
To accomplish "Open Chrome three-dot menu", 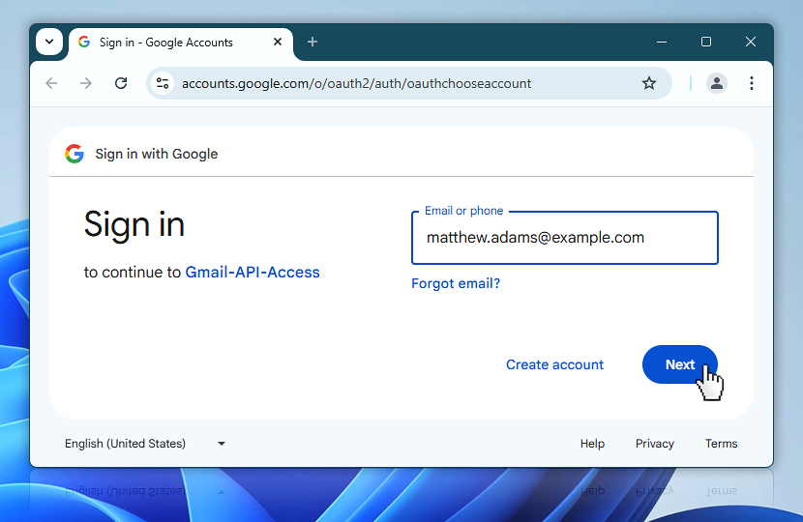I will tap(752, 83).
